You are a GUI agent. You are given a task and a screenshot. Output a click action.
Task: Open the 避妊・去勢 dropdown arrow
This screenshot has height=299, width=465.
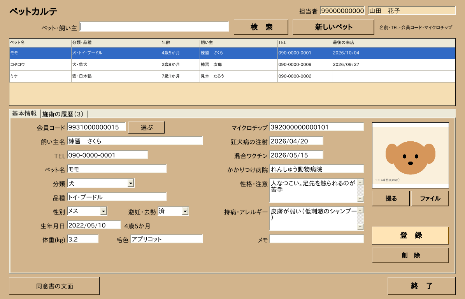point(185,211)
